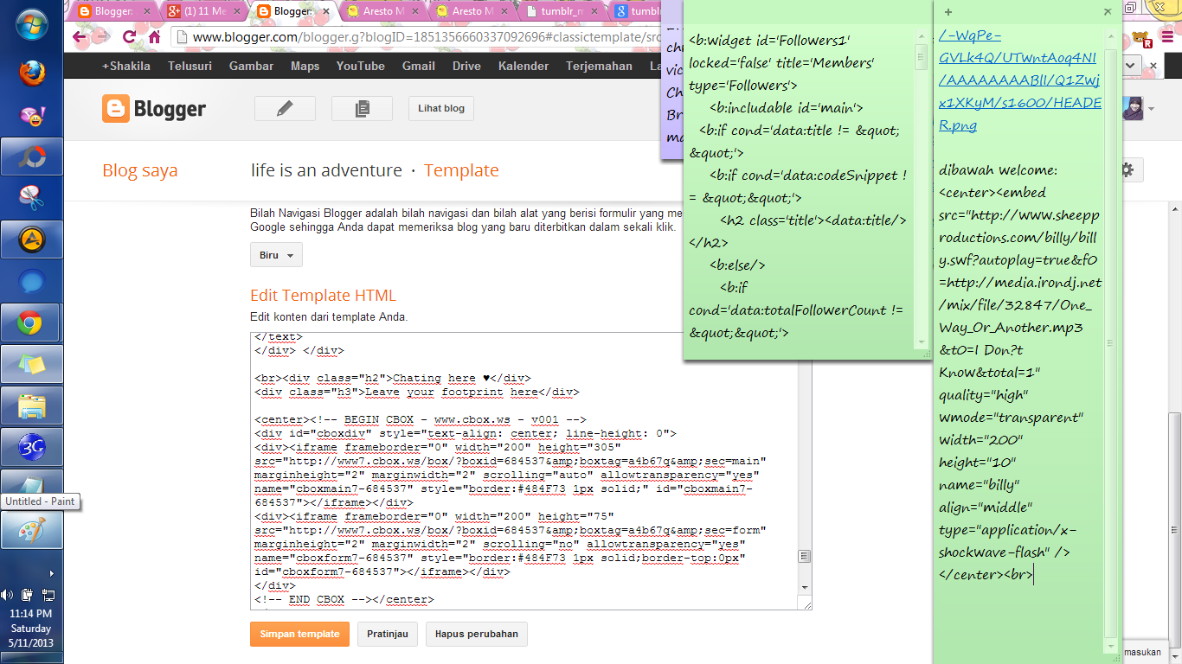Screen dimensions: 1182x664
Task: Click the address bar URL
Action: pos(426,37)
